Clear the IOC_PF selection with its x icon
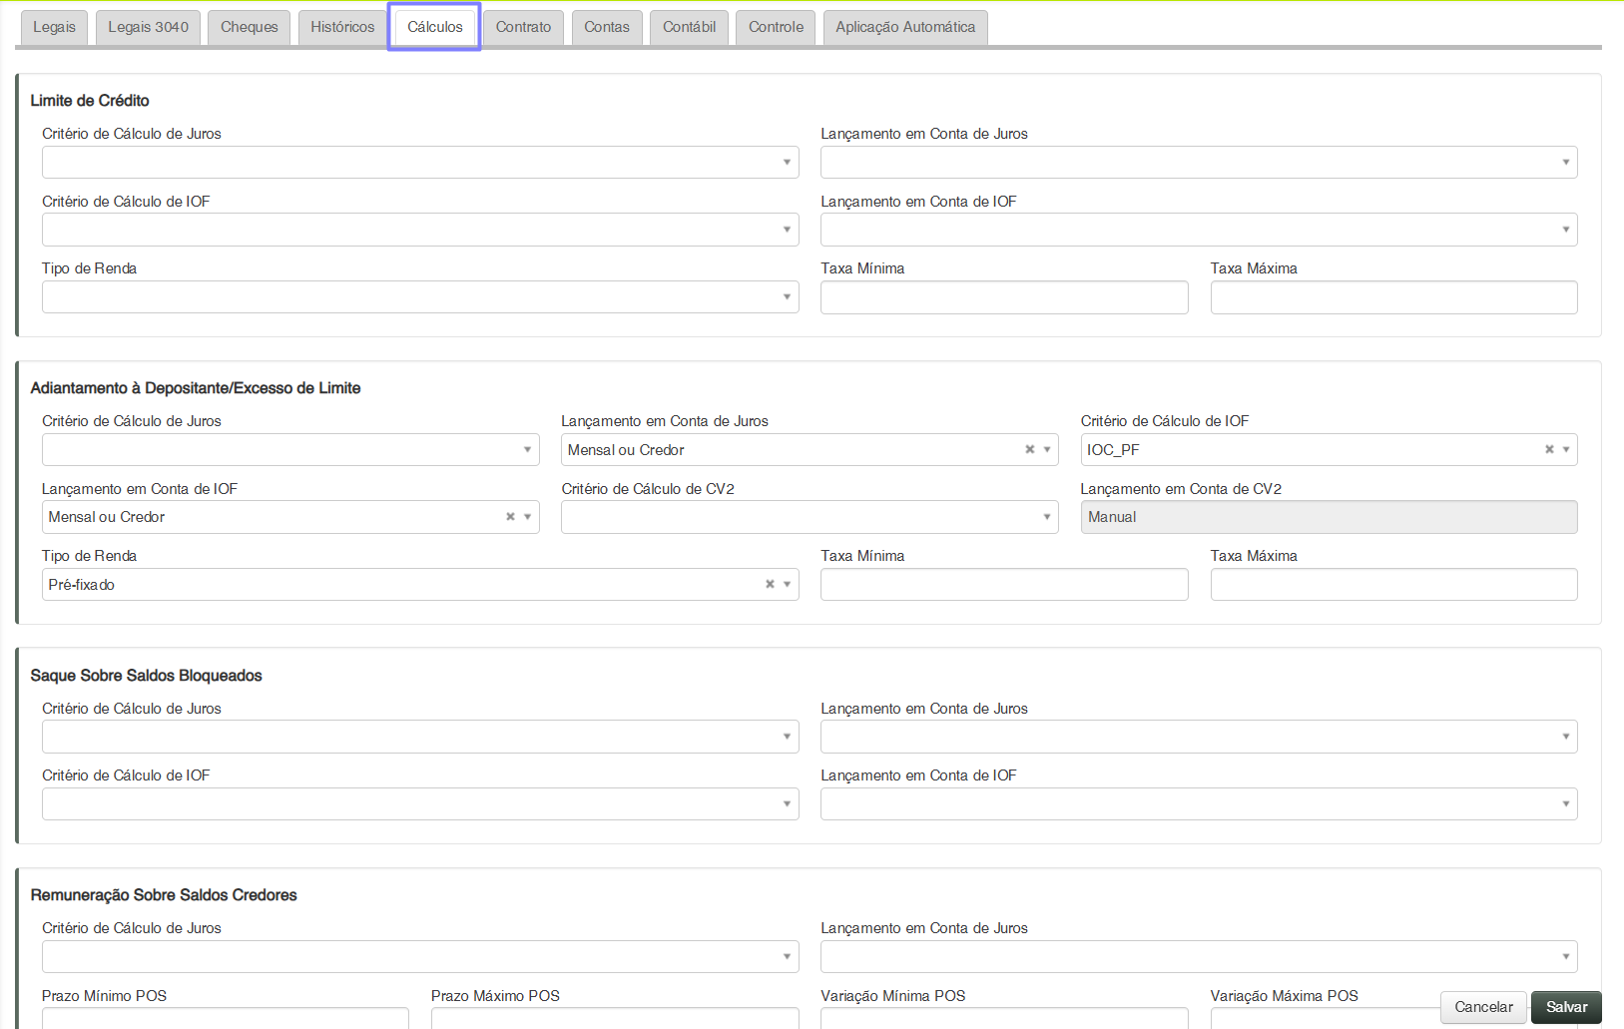The width and height of the screenshot is (1624, 1029). coord(1549,450)
